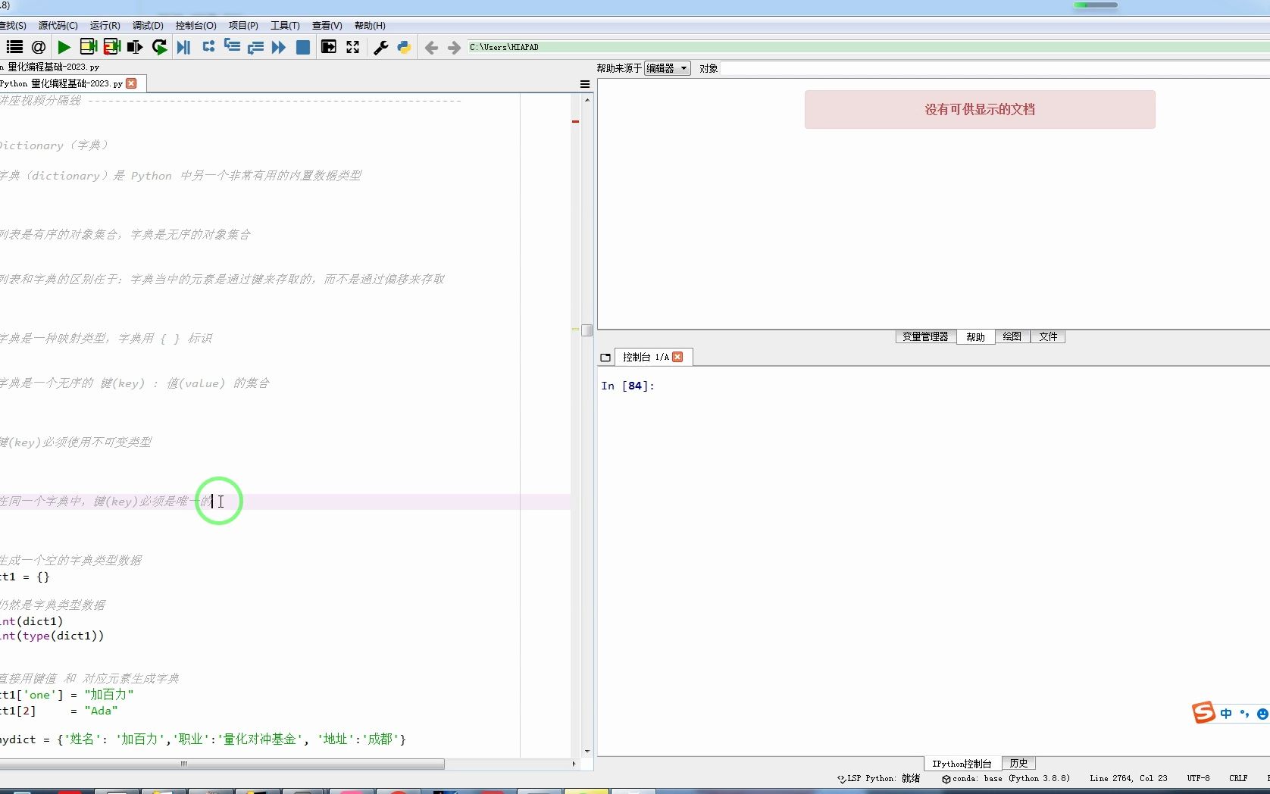Click the Sogou input method smiley icon
Screen dimensions: 1270x794
(x=1262, y=714)
